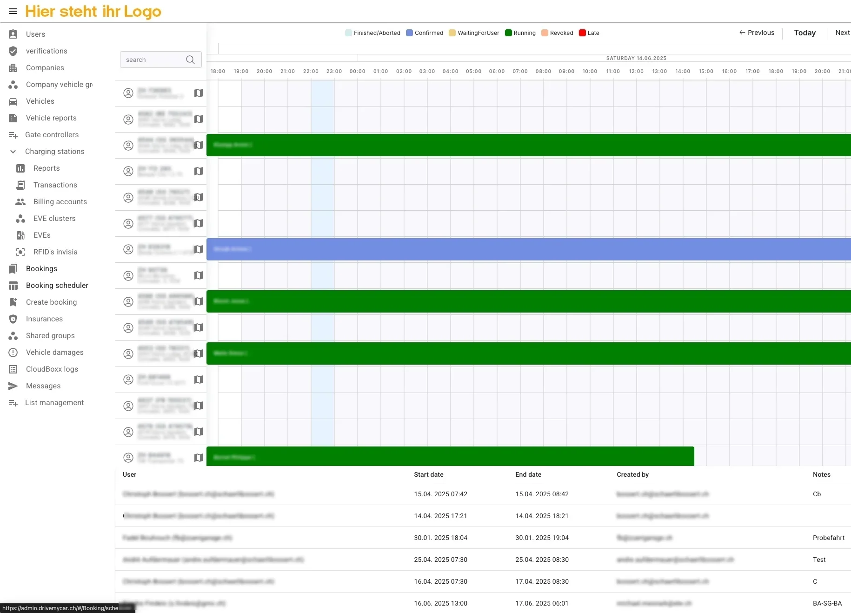Click the RFID's invisia scanner icon
The image size is (851, 613).
click(x=20, y=252)
